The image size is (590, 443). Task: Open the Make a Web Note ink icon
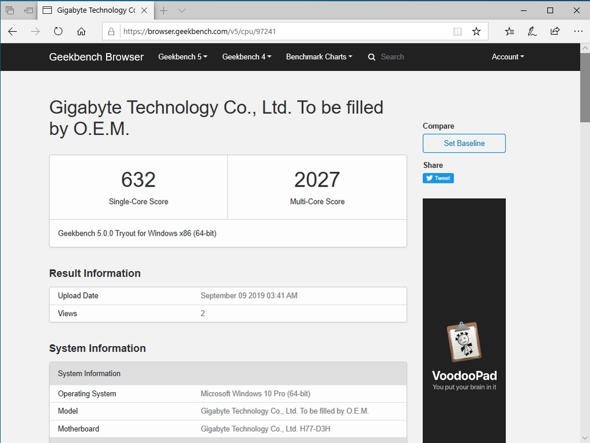[x=532, y=32]
